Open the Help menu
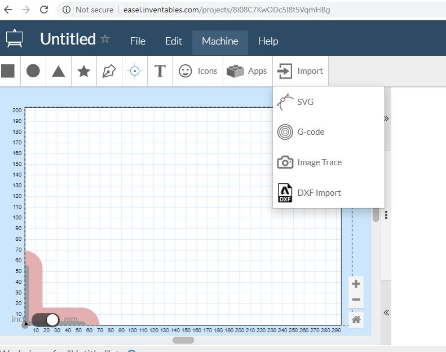Viewport: 446px width, 352px height. pyautogui.click(x=268, y=41)
